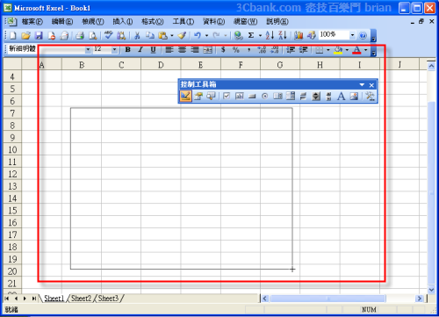Click the AutoSum sigma icon

click(x=251, y=35)
